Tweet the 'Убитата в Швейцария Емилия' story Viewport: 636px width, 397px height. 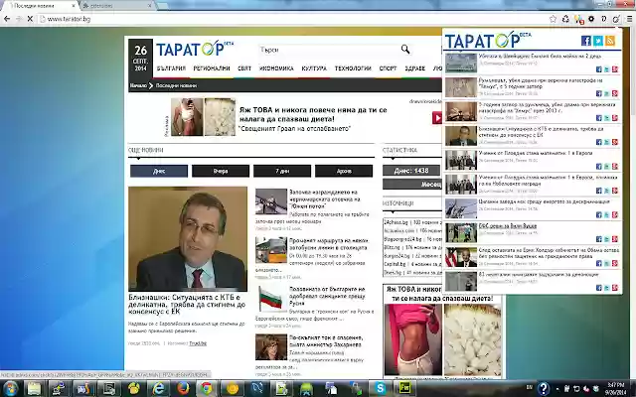(x=607, y=69)
